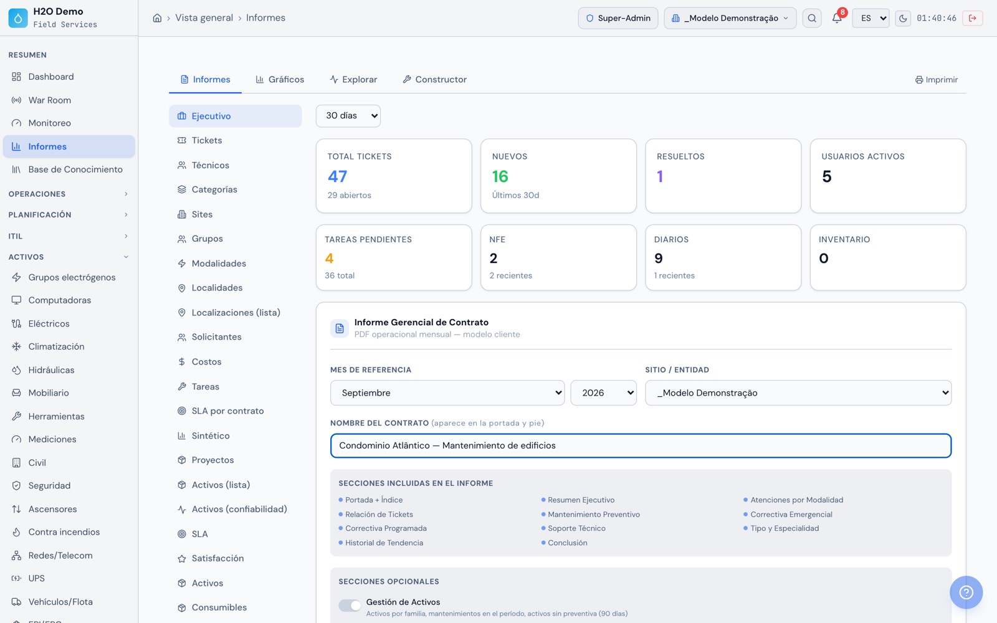Viewport: 997px width, 623px height.
Task: Collapse the ACTIVOS sidebar section
Action: coord(69,257)
